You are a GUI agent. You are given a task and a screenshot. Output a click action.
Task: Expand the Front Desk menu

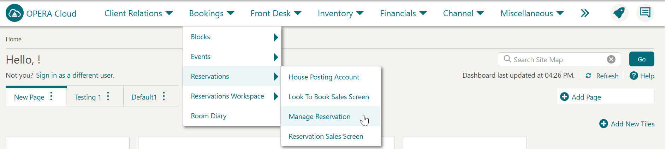(x=276, y=13)
